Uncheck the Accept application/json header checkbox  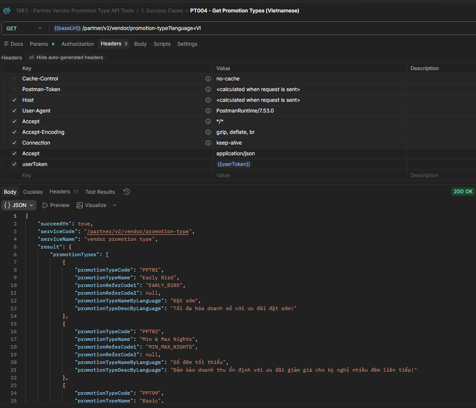tap(14, 154)
